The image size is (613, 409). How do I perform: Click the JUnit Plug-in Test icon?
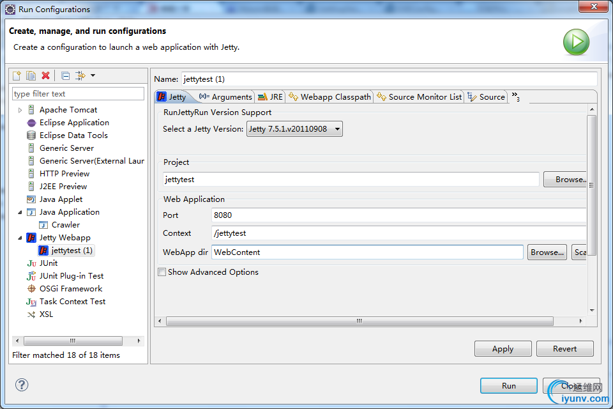pos(31,276)
